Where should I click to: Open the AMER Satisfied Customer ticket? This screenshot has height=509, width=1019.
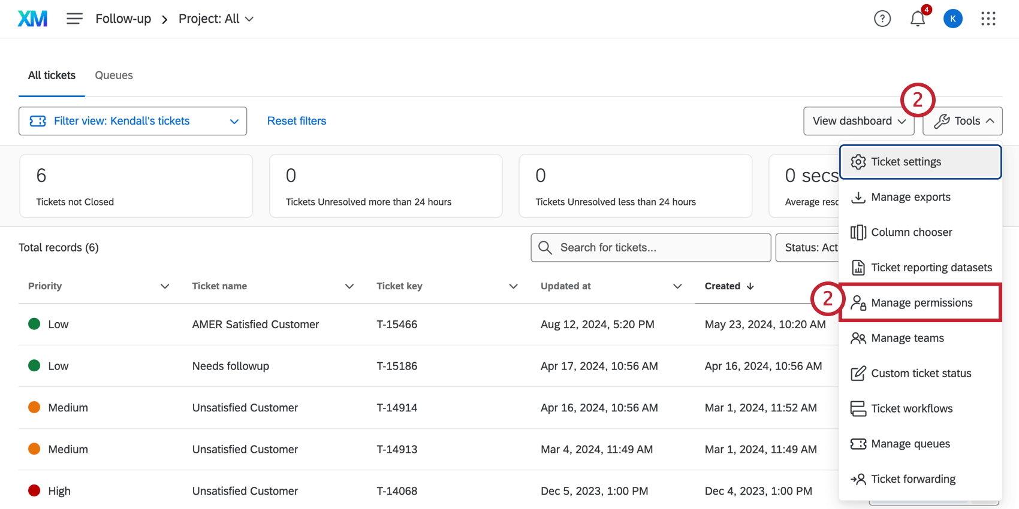[255, 325]
